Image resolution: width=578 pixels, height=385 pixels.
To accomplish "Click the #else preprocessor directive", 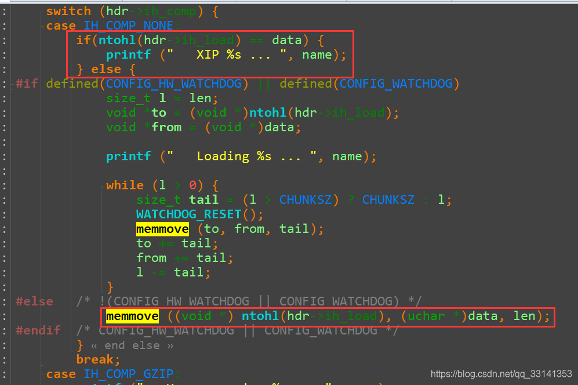I will (x=34, y=301).
